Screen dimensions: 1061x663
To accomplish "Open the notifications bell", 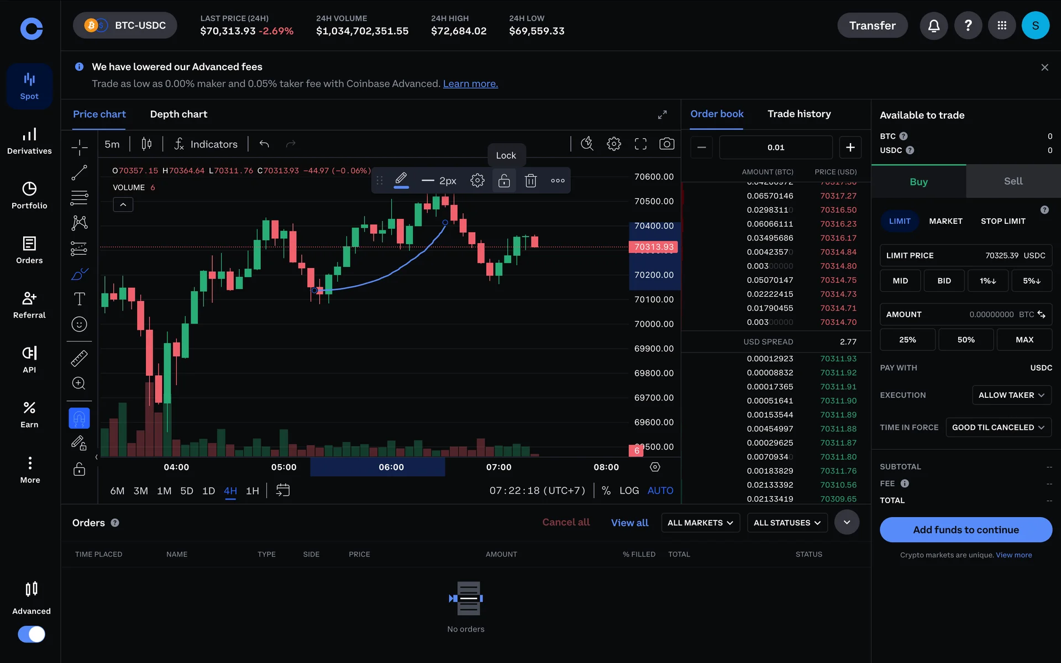I will click(x=933, y=25).
